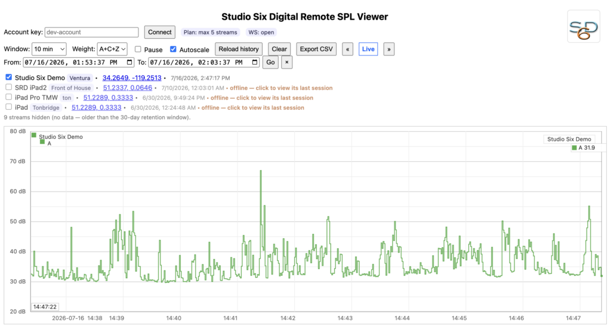Switch to Live view
Viewport: 611px width, 333px height.
pos(368,49)
